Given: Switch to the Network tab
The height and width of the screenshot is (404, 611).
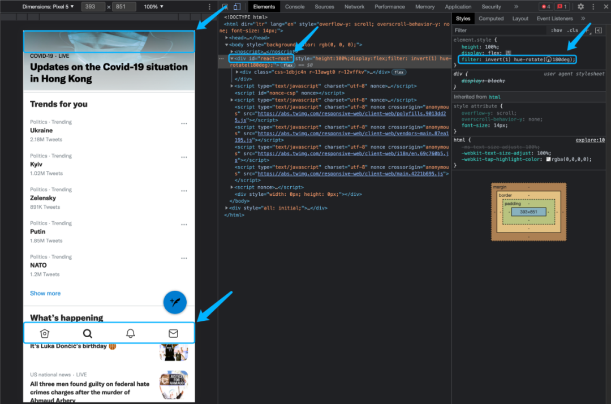Looking at the screenshot, I should (354, 7).
